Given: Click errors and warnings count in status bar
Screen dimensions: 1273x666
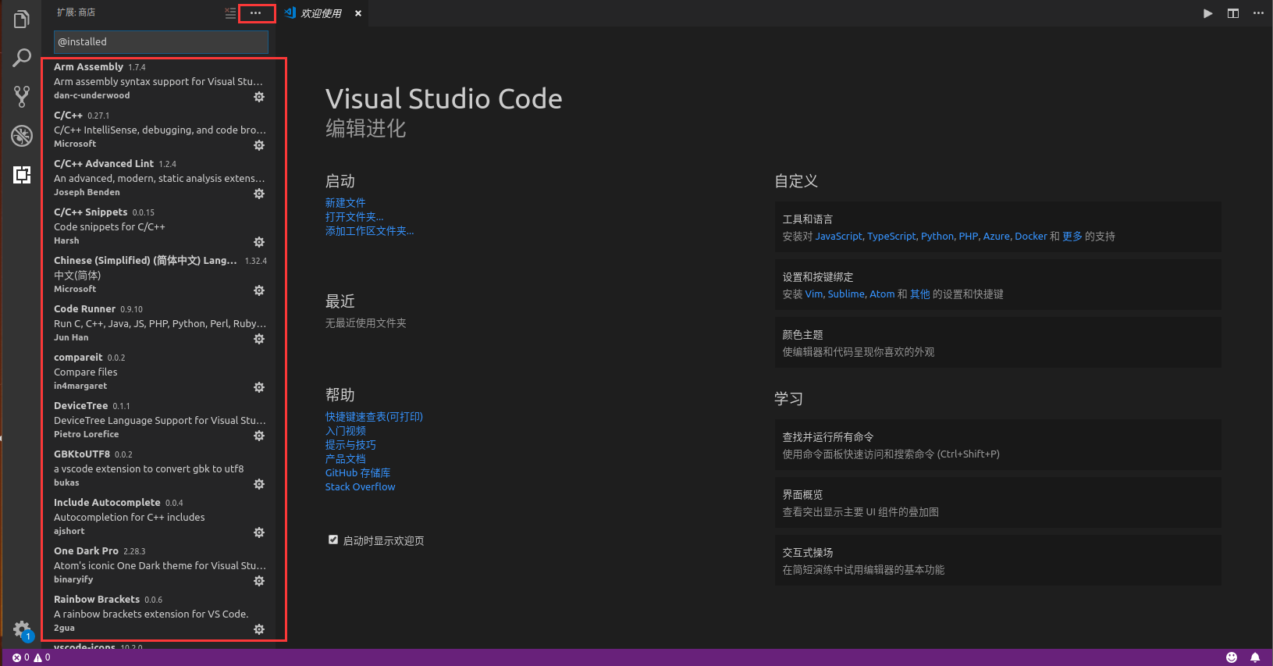Looking at the screenshot, I should [31, 657].
